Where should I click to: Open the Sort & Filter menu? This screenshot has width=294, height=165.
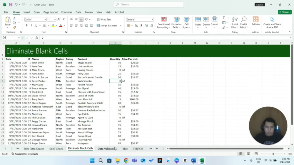[x=235, y=23]
